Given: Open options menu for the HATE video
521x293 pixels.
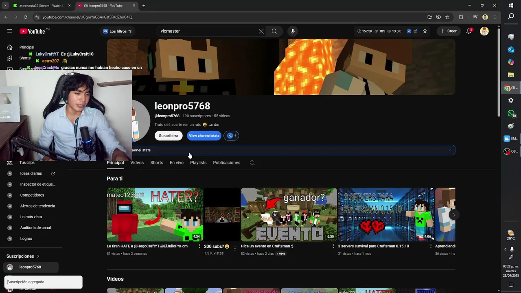Looking at the screenshot, I should coord(199,246).
